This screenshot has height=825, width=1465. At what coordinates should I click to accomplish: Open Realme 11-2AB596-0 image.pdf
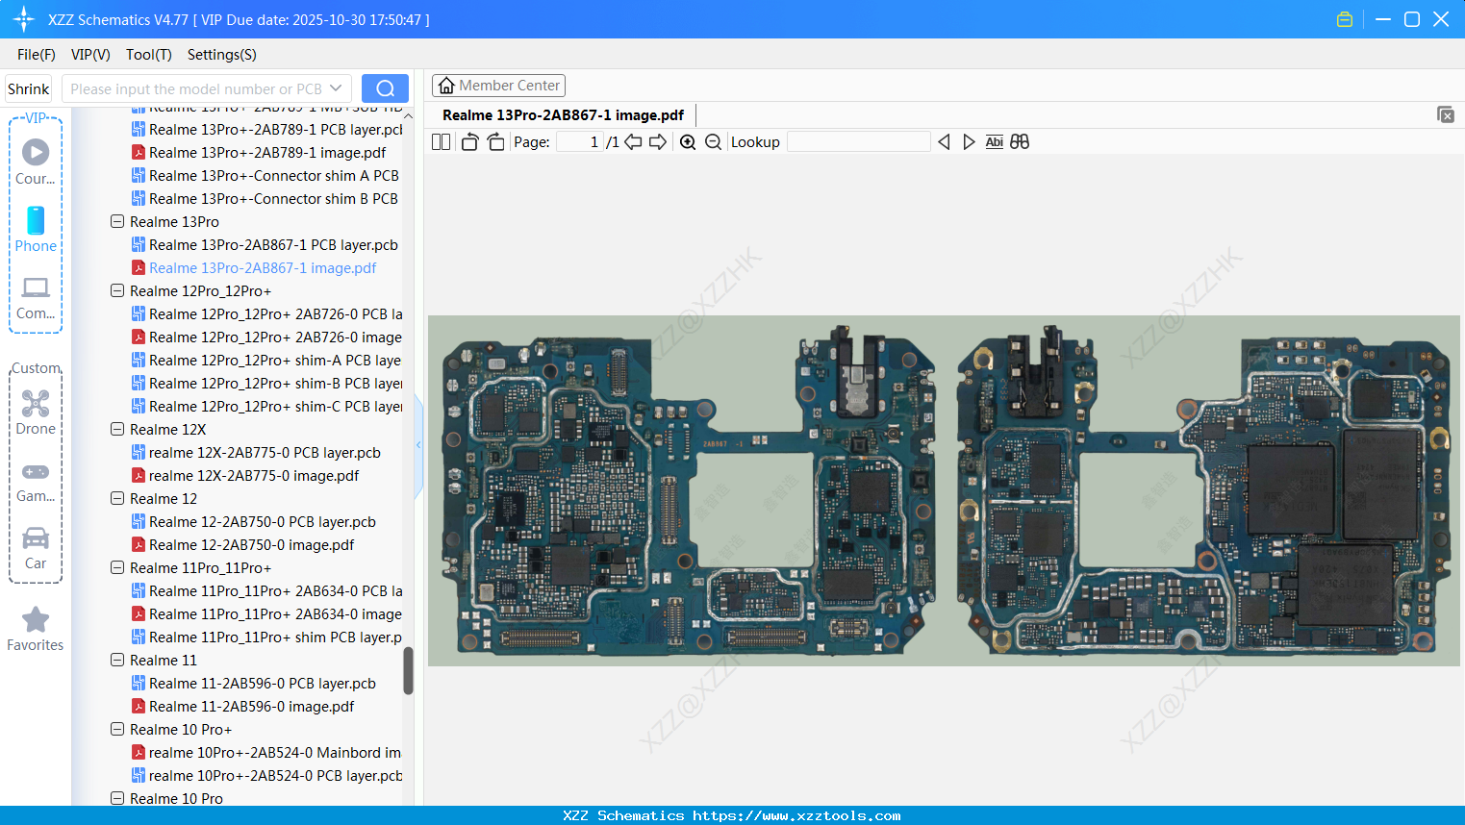click(x=243, y=706)
